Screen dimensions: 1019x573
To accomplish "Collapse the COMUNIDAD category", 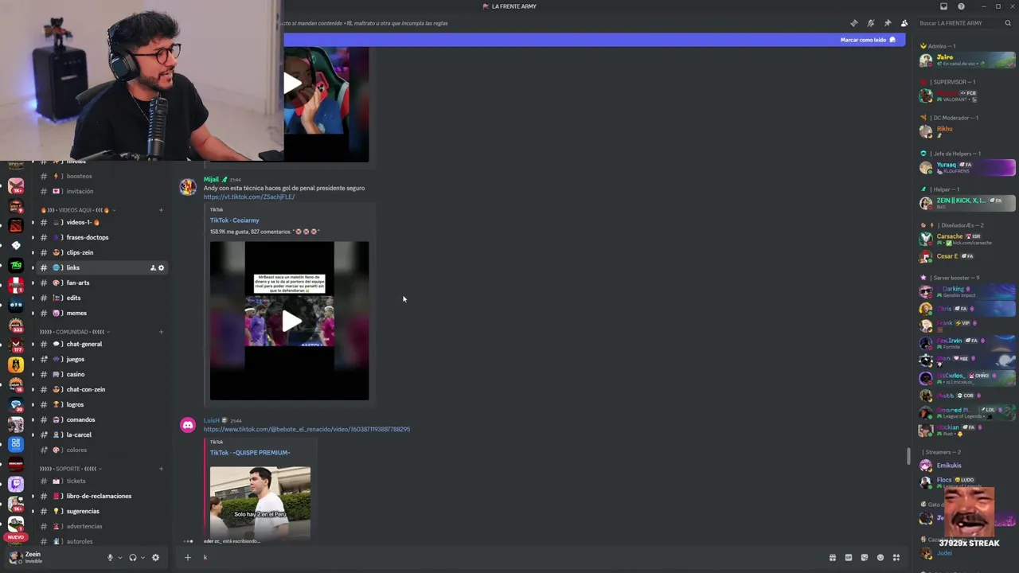I will click(75, 332).
